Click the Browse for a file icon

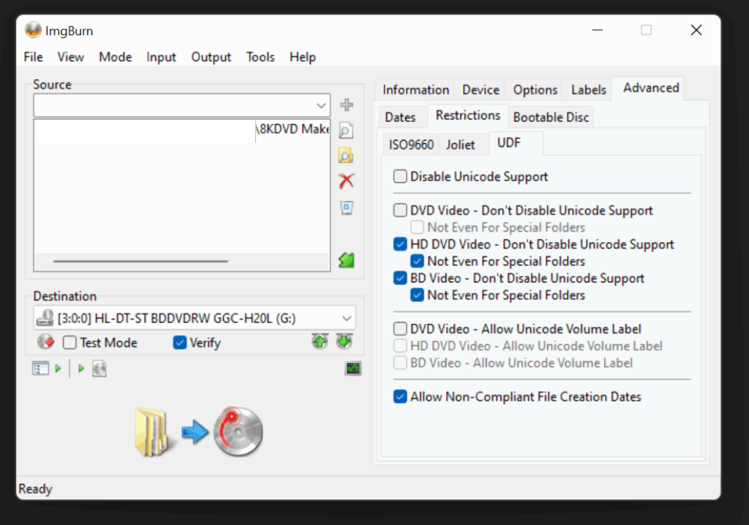346,131
